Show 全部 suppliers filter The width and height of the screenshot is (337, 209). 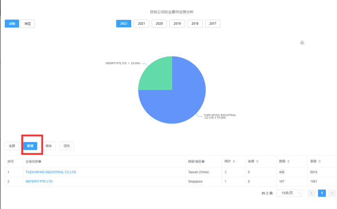click(x=12, y=146)
